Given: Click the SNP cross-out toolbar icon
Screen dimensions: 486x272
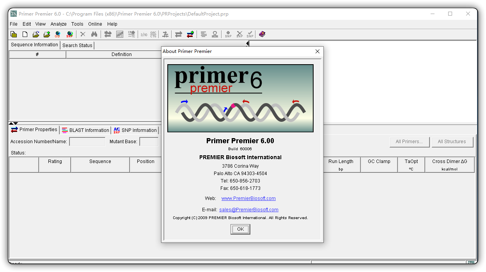Looking at the screenshot, I should [x=239, y=34].
